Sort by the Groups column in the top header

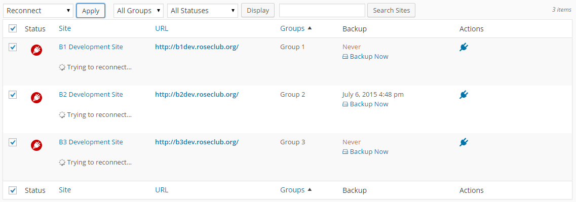click(x=292, y=28)
